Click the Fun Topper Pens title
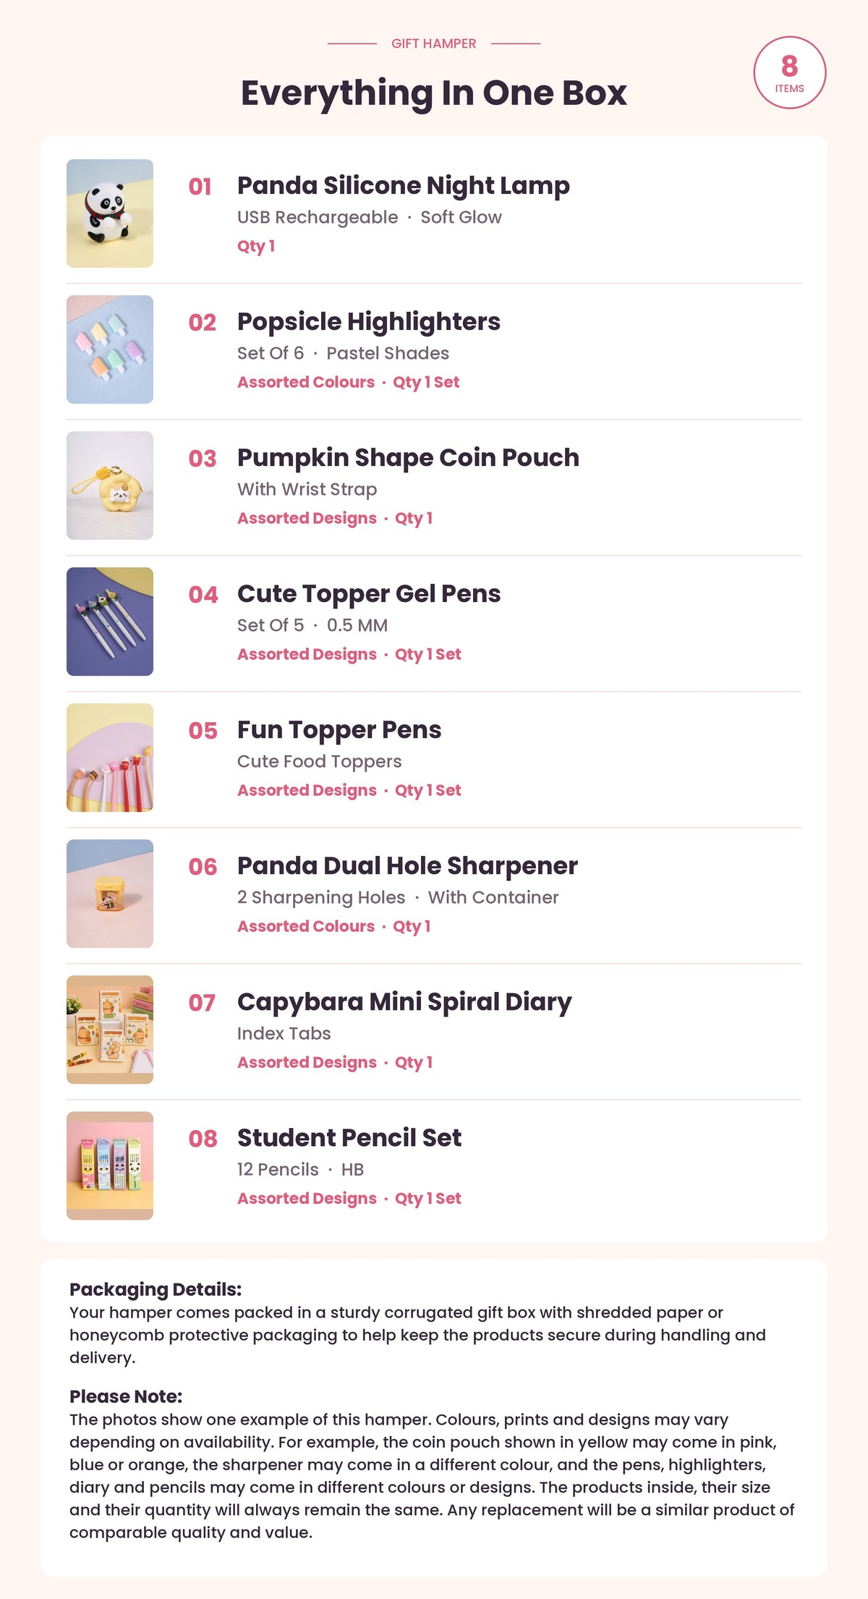868x1599 pixels. click(339, 730)
